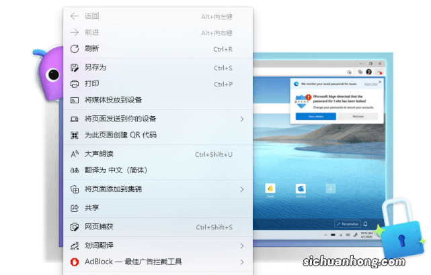Click the send-to-devices icon
431x275 pixels.
[75, 119]
